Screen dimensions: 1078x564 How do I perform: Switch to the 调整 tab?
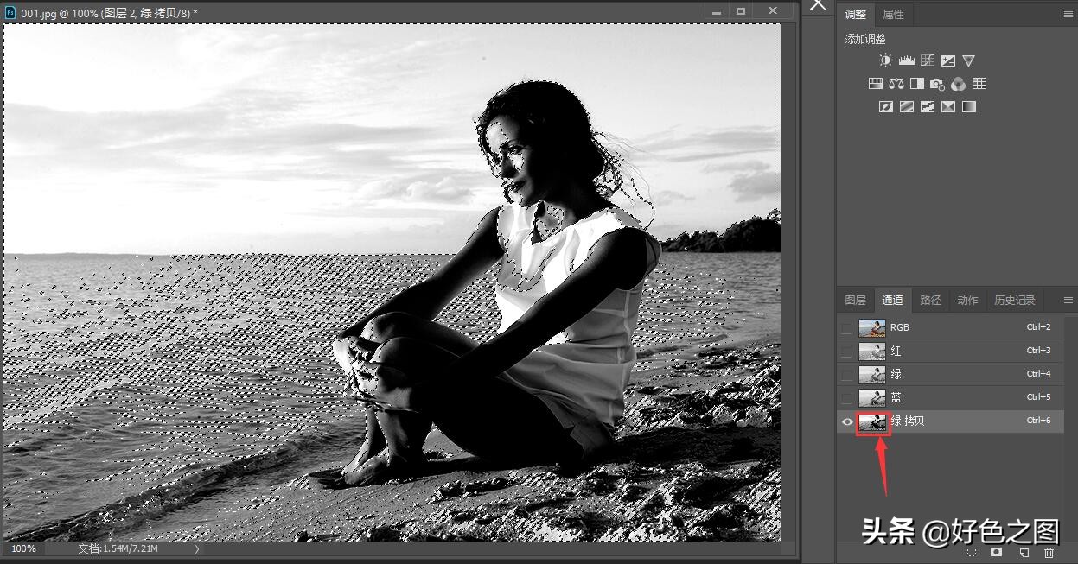(x=855, y=15)
